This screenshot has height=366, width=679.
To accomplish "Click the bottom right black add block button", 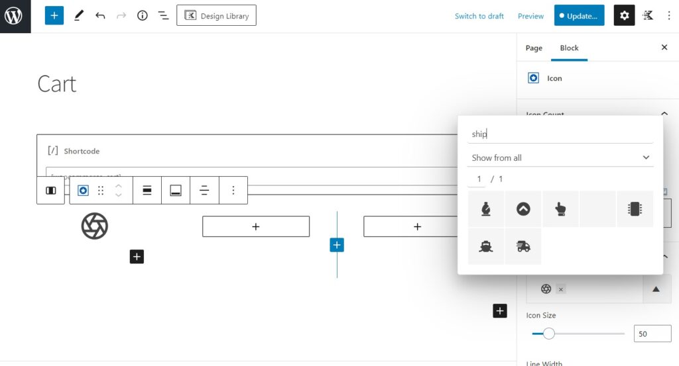I will pos(500,310).
